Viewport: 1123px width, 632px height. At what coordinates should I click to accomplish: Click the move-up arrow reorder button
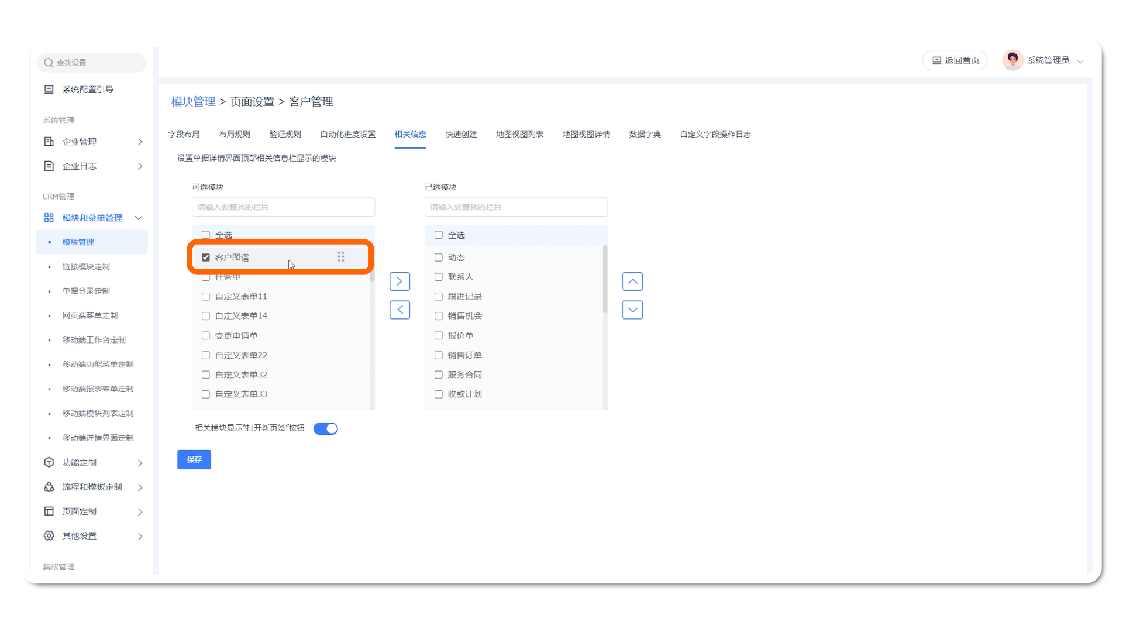632,281
